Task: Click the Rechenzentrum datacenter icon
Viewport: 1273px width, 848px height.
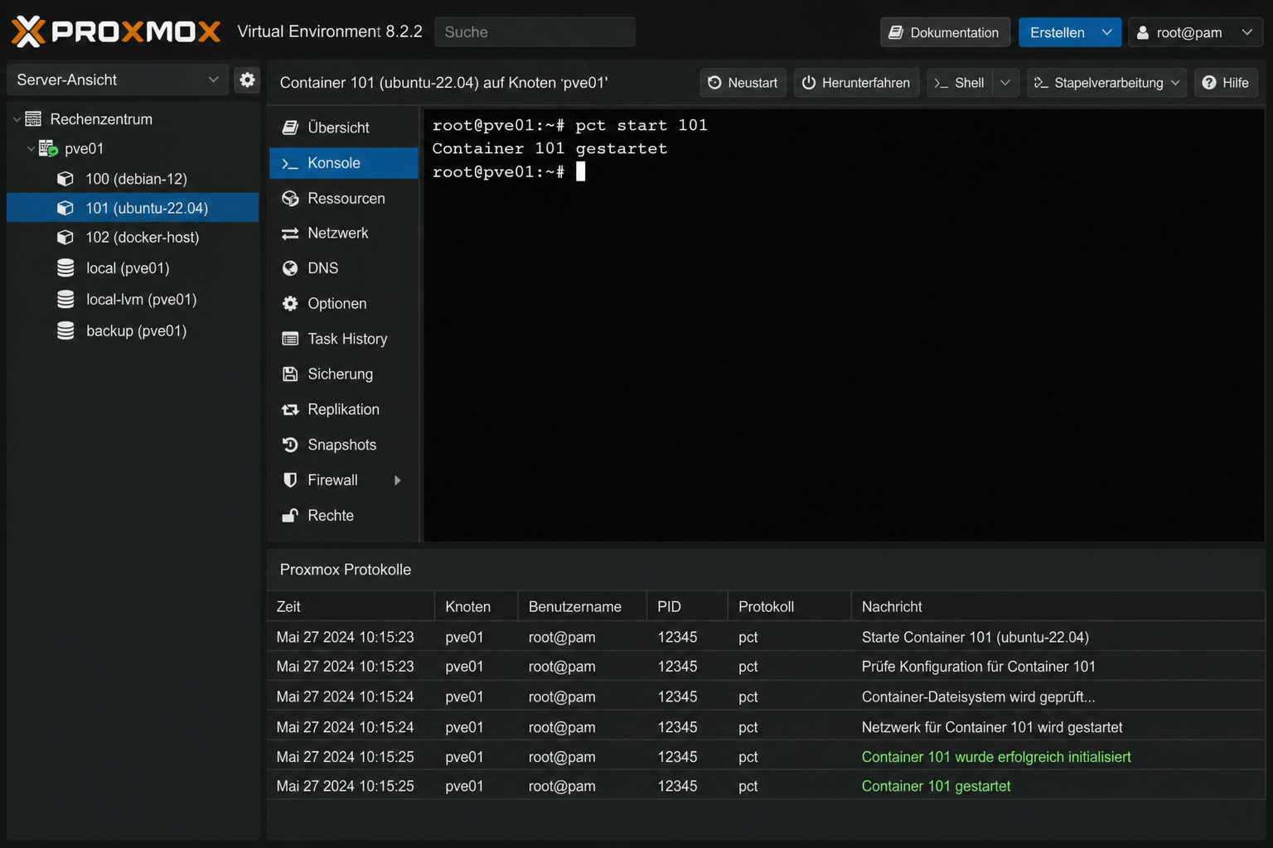Action: 33,119
